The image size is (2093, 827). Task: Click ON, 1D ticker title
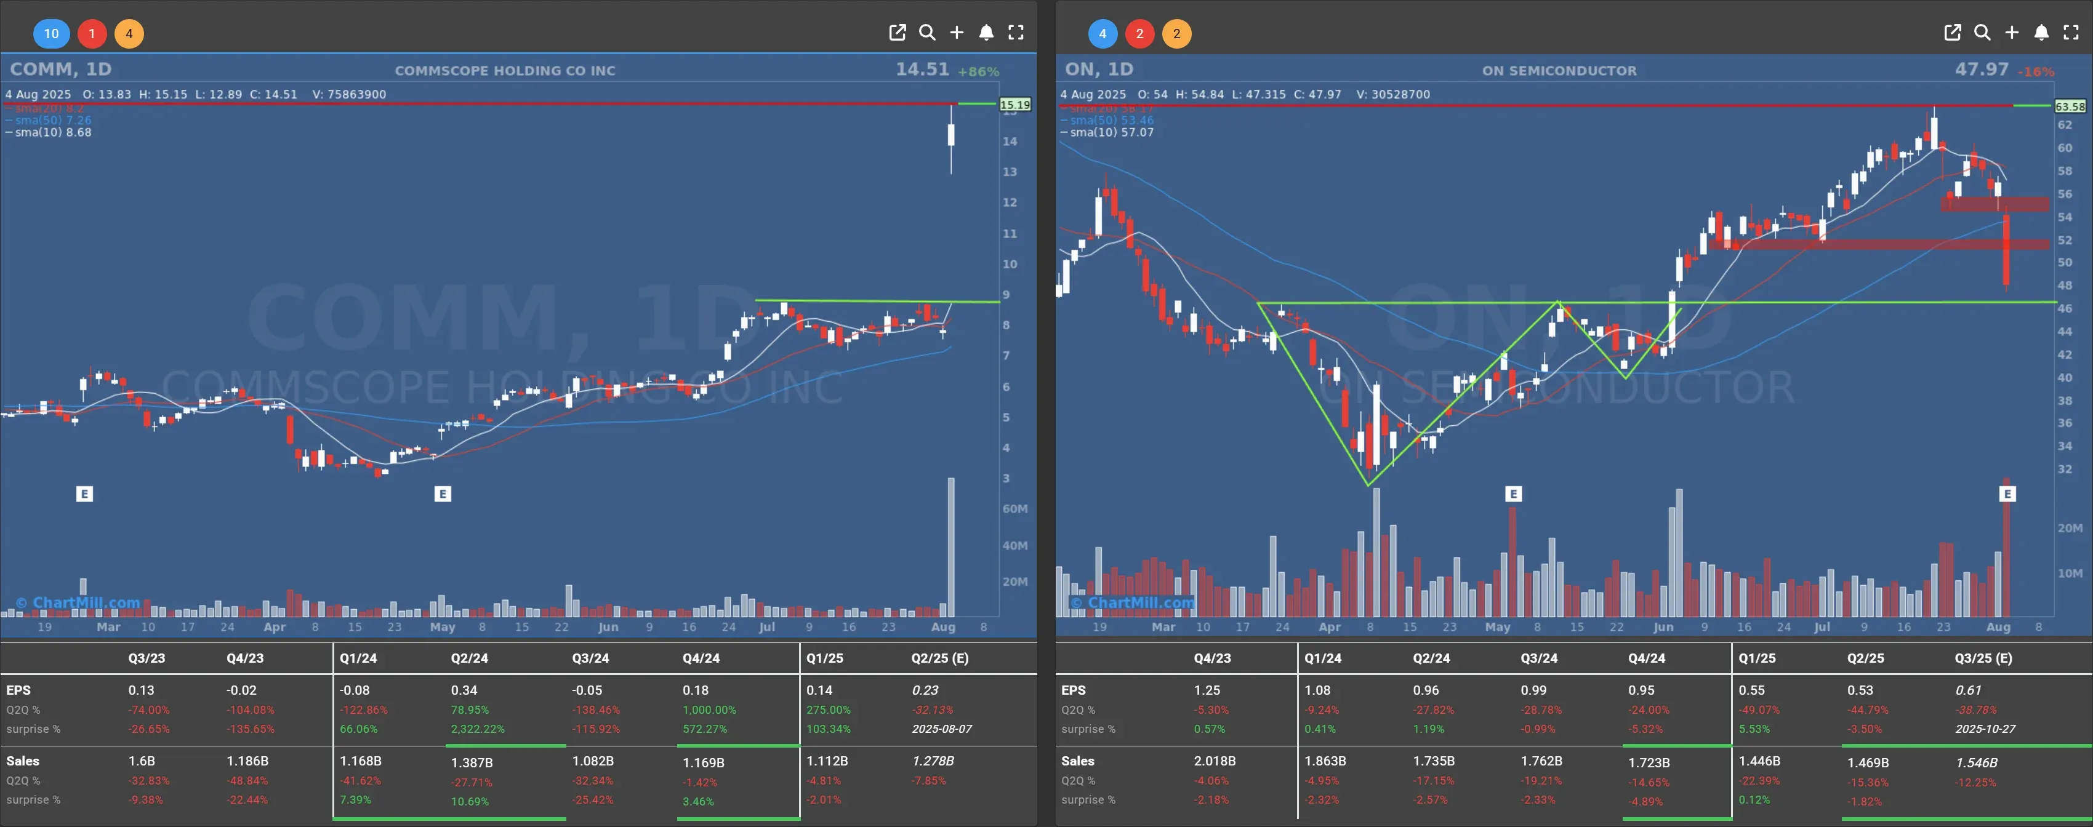1099,69
